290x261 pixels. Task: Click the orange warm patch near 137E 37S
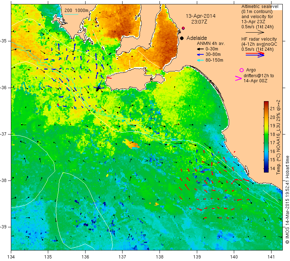132,144
